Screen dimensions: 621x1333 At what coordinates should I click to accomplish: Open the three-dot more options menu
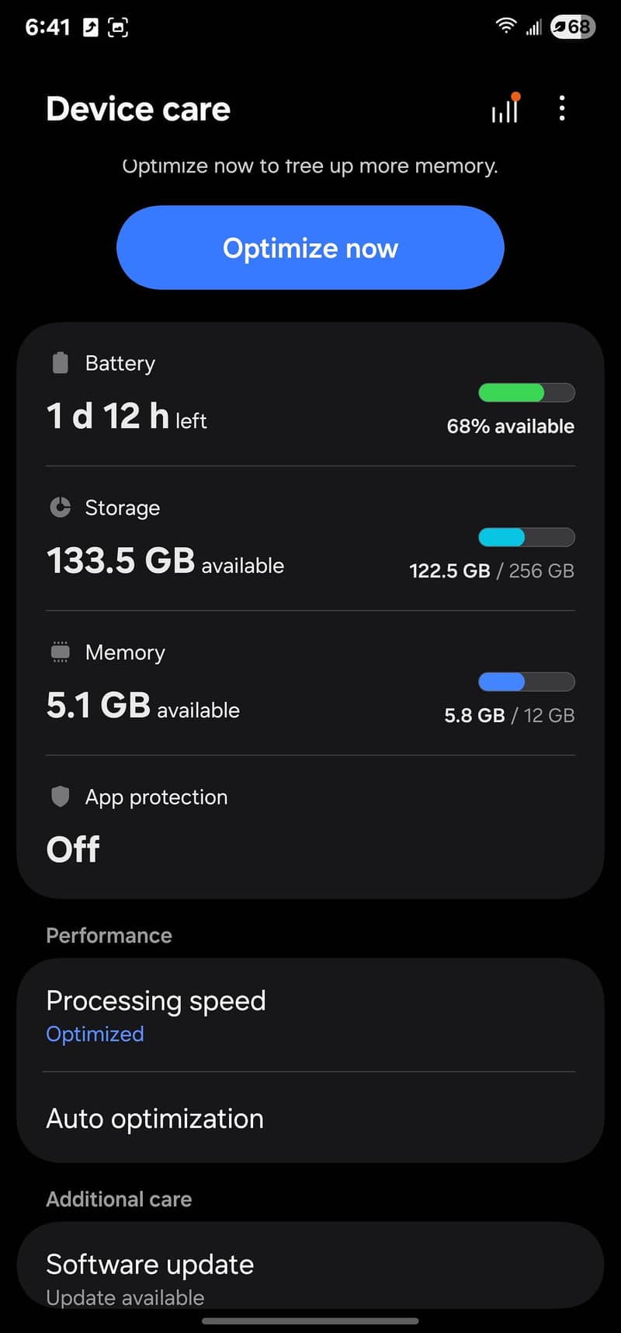coord(562,109)
